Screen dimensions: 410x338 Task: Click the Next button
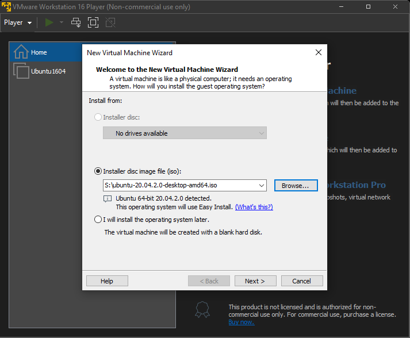[x=255, y=281]
